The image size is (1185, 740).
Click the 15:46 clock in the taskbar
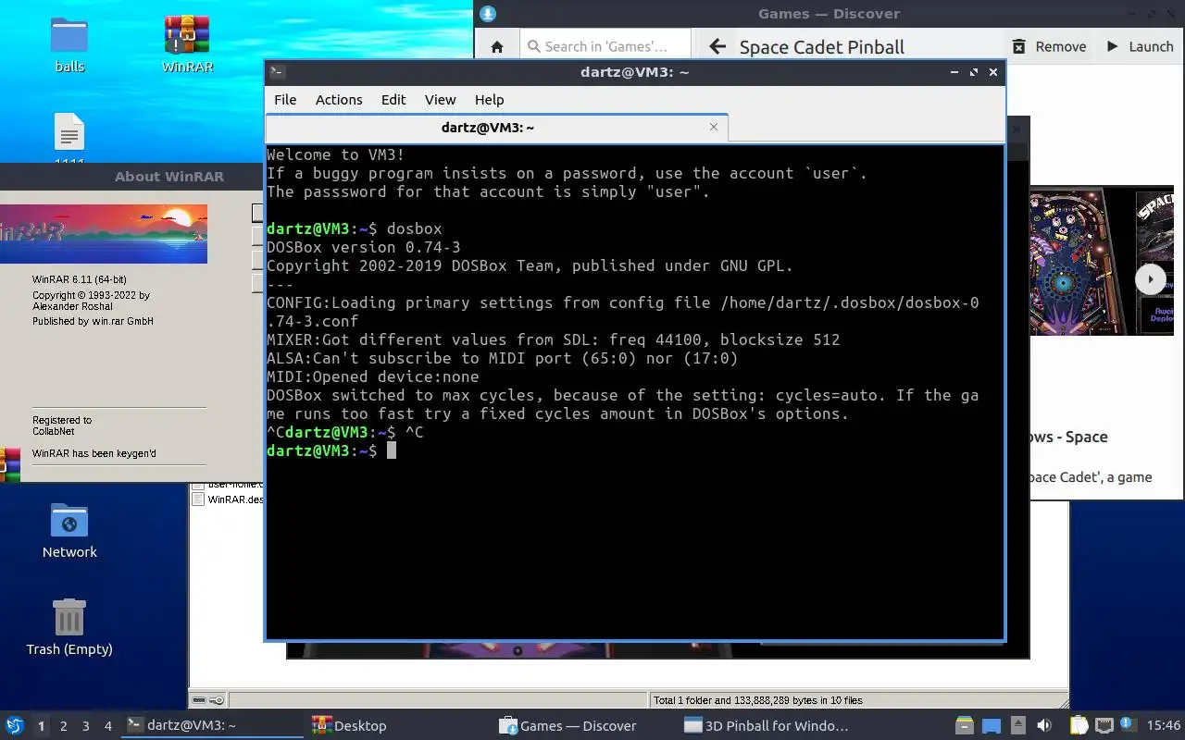click(x=1164, y=725)
